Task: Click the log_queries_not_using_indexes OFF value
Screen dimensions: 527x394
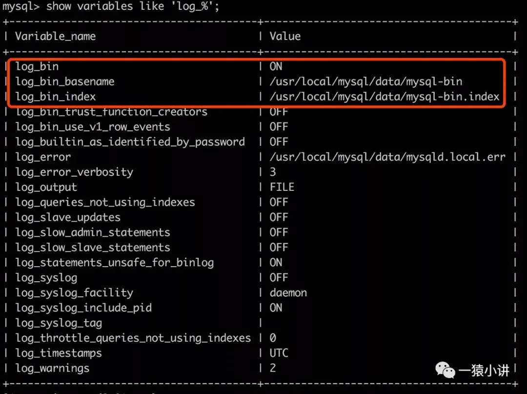Action: click(279, 202)
